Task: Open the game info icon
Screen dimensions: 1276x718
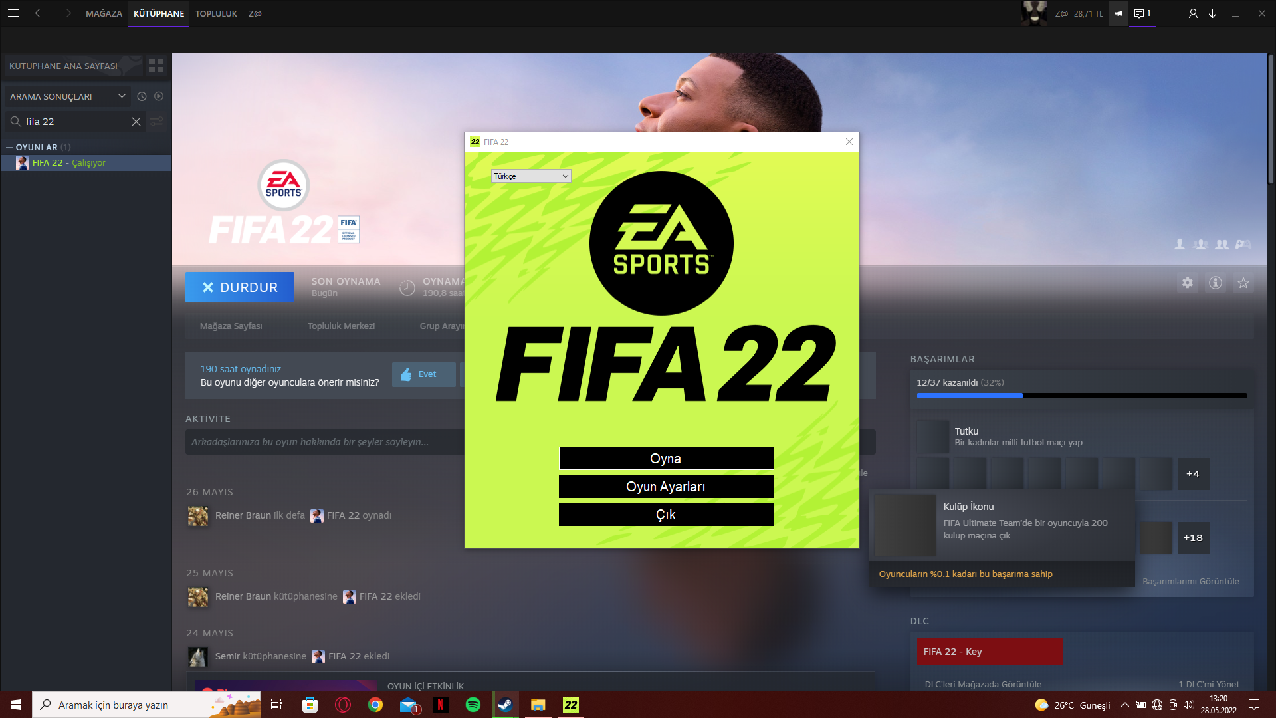Action: [1216, 283]
